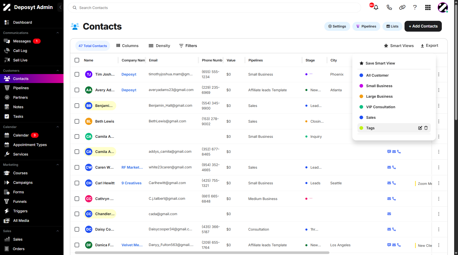Click the Add Contacts button
Image resolution: width=458 pixels, height=255 pixels.
click(x=423, y=26)
